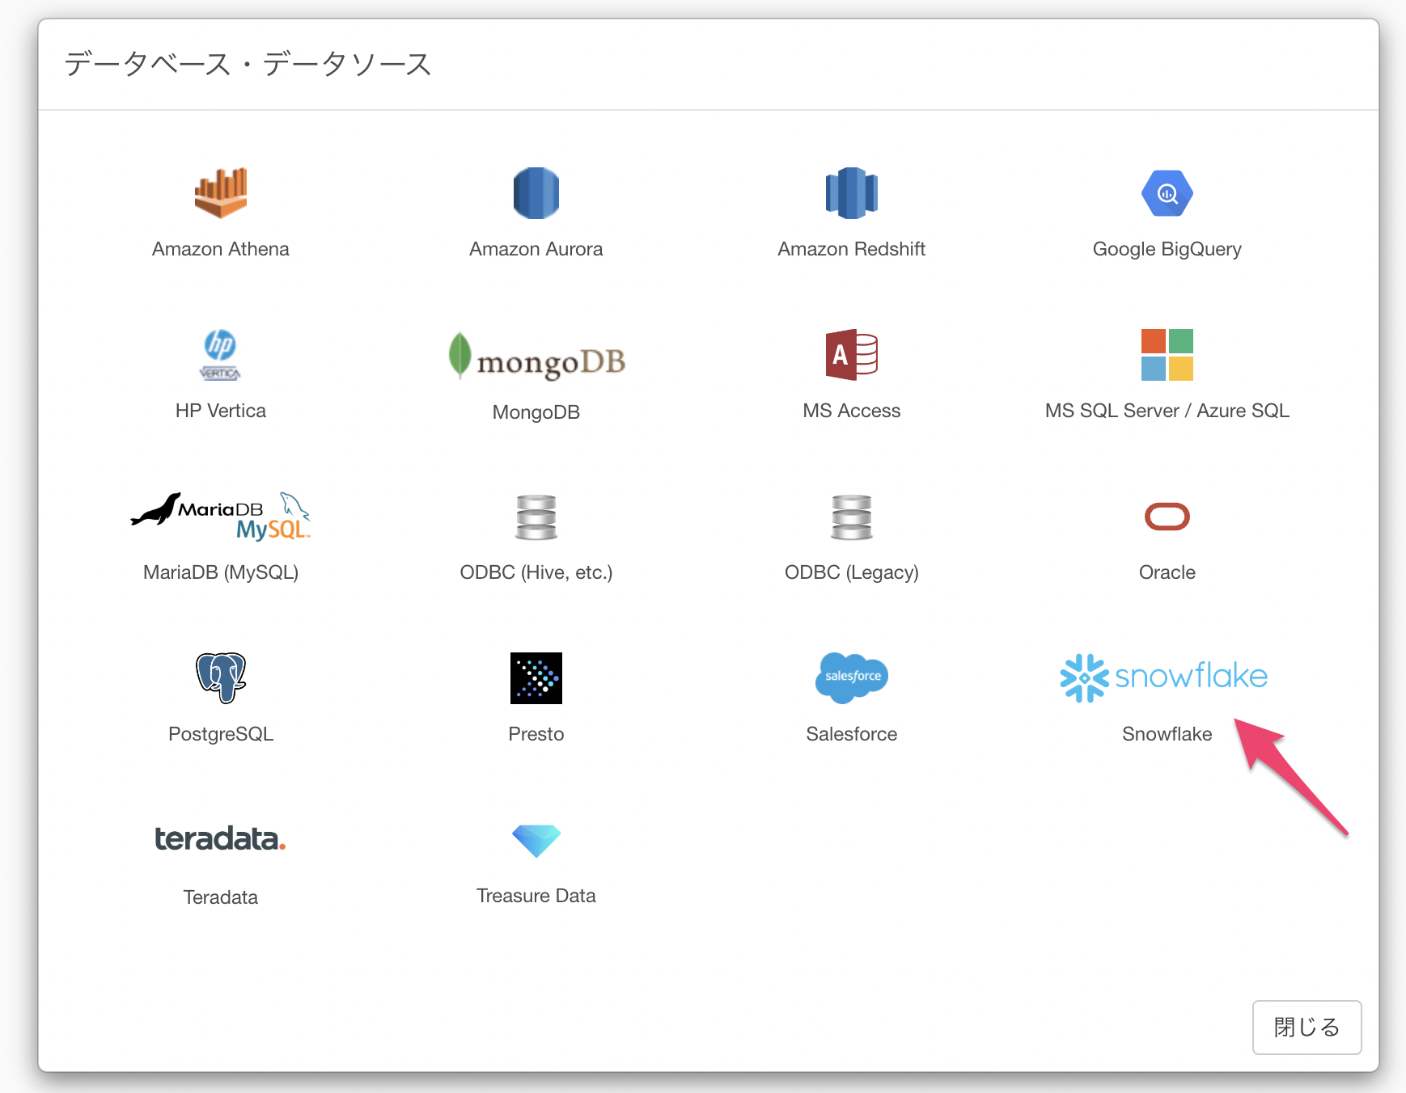Click the Treasure Data label
Screen dimensions: 1406x1093
point(536,896)
